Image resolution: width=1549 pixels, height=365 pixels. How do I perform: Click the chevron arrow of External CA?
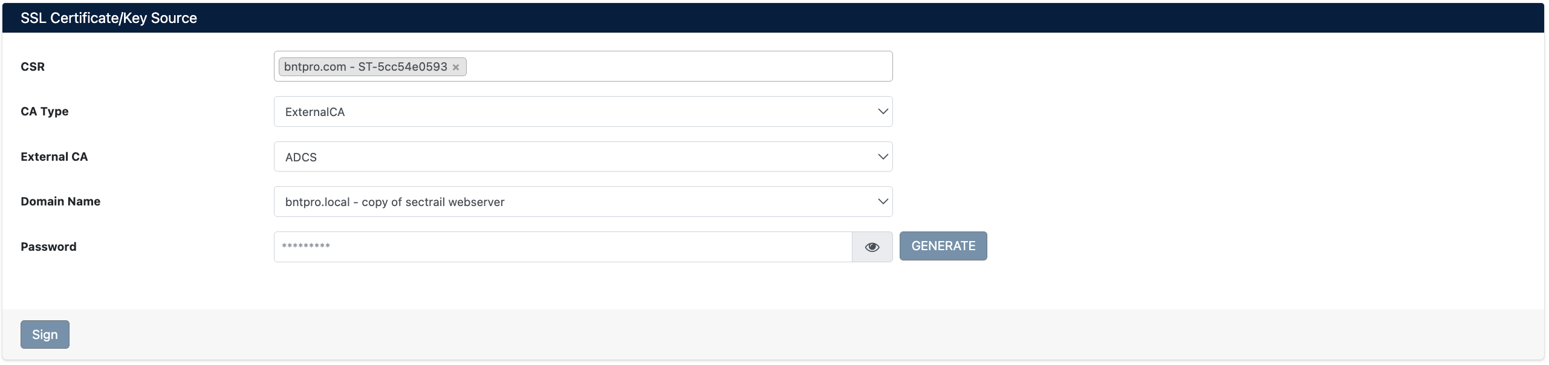(883, 157)
